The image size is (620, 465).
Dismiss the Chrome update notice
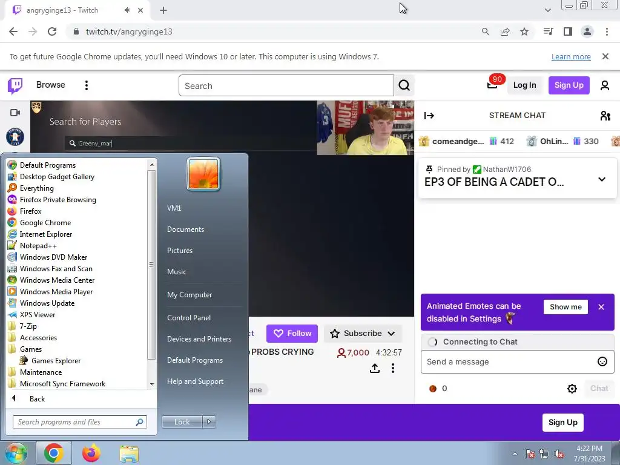coord(605,56)
